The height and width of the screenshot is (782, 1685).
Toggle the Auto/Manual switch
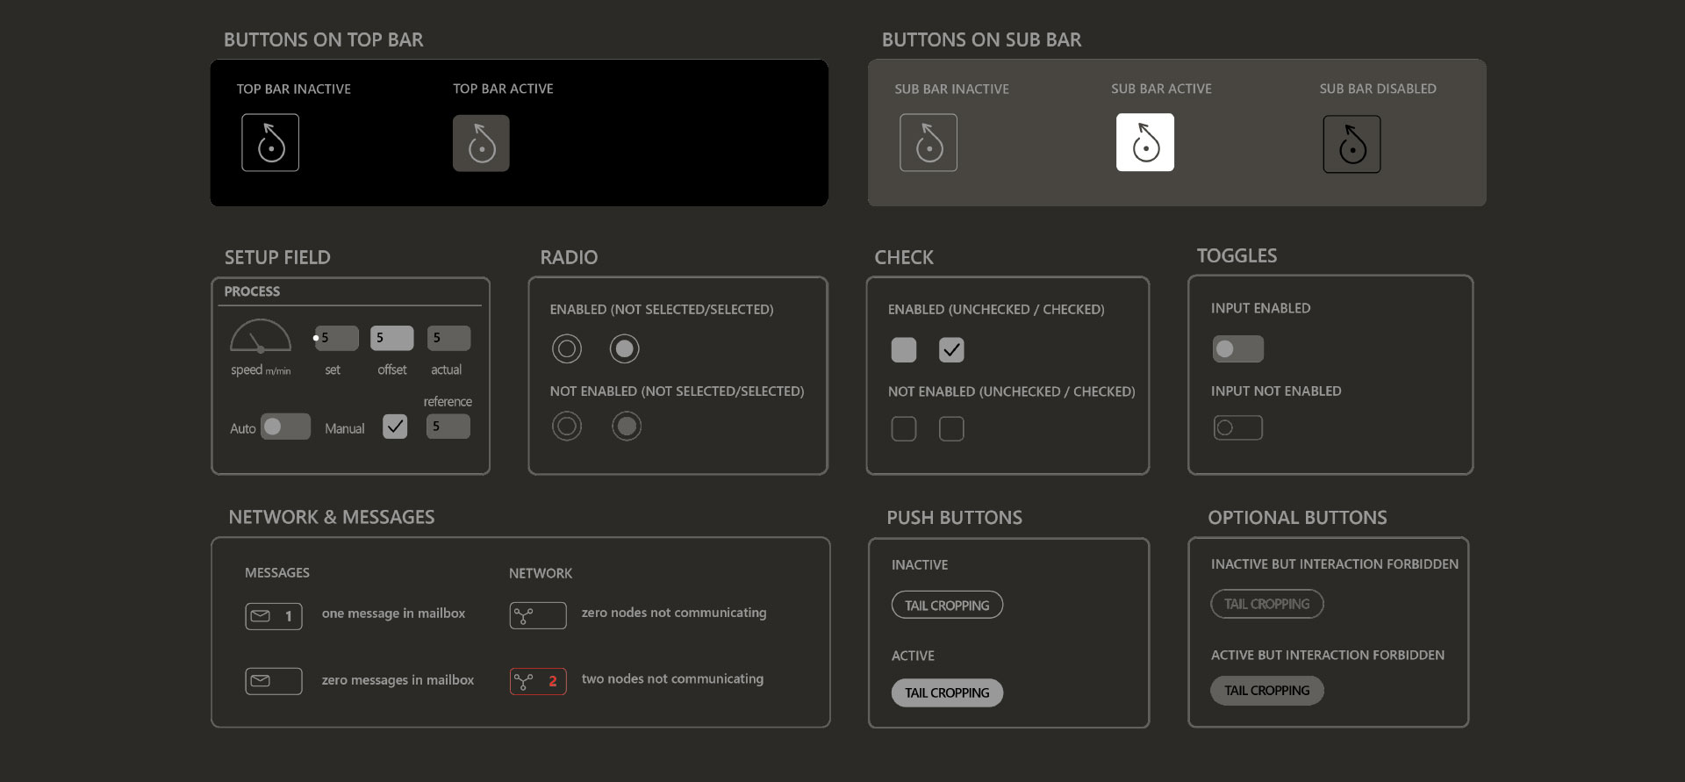pos(286,427)
